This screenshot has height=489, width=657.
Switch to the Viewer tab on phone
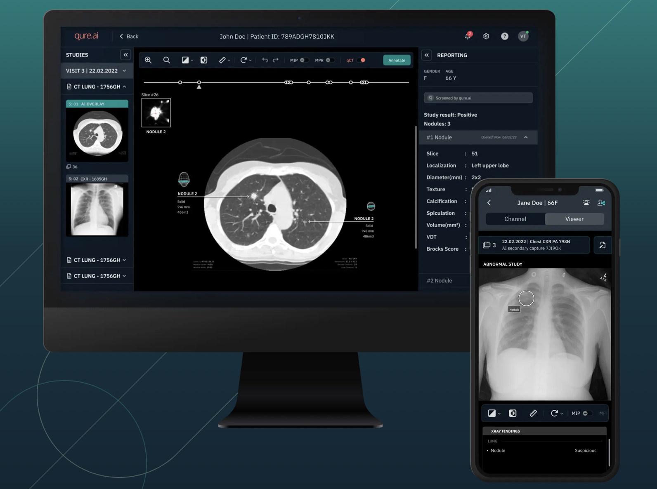(x=574, y=219)
